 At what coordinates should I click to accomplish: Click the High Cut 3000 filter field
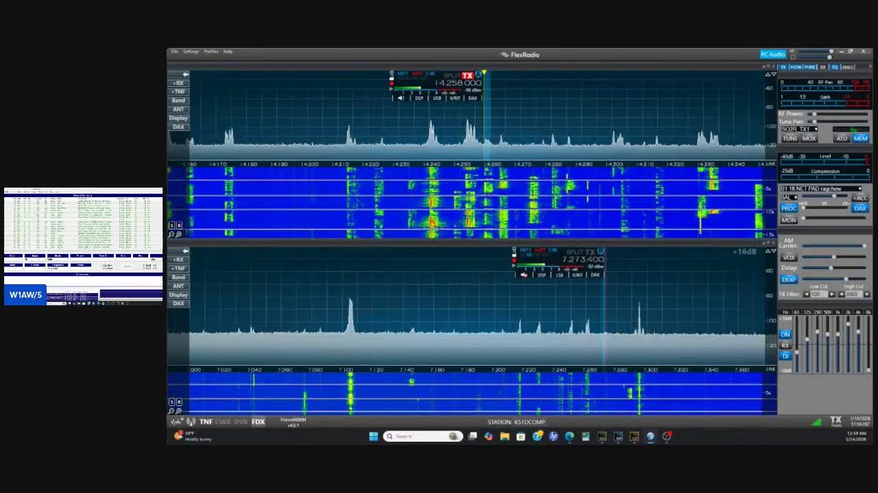tap(853, 294)
